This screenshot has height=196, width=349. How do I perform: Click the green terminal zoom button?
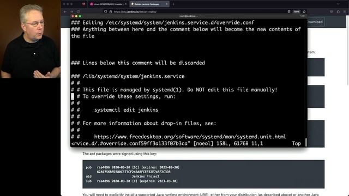pyautogui.click(x=80, y=16)
